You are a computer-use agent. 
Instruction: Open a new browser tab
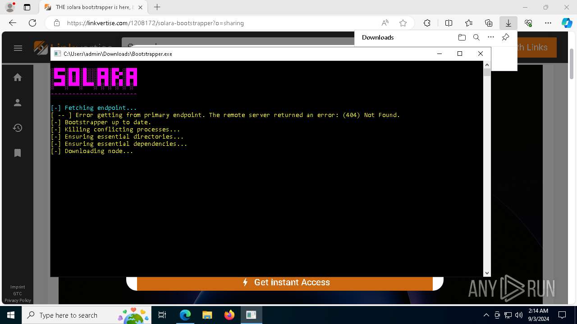157,7
